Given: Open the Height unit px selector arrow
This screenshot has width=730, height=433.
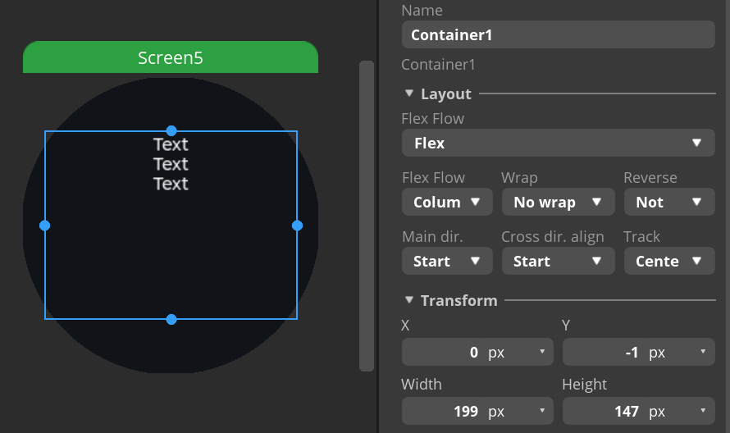Looking at the screenshot, I should tap(703, 411).
